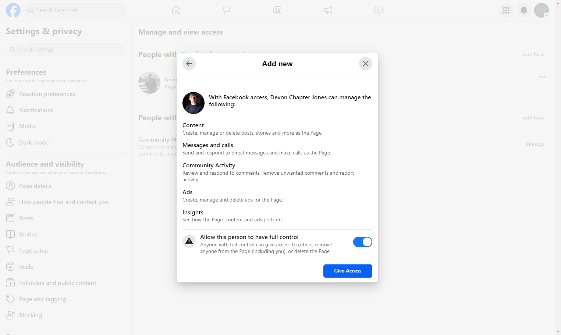Viewport: 561px width, 335px height.
Task: Select Media in the settings sidebar
Action: (x=66, y=126)
